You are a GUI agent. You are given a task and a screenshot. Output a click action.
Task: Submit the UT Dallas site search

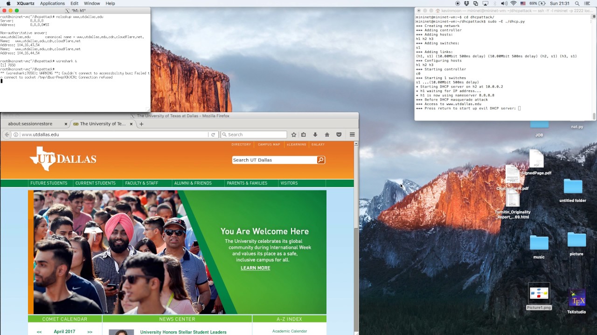[x=321, y=160]
